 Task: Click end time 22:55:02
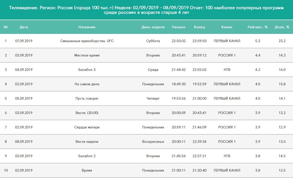pyautogui.click(x=199, y=70)
